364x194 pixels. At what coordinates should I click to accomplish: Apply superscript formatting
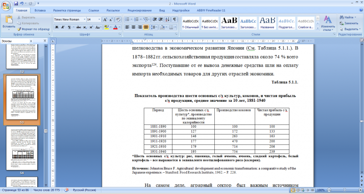pyautogui.click(x=91, y=27)
